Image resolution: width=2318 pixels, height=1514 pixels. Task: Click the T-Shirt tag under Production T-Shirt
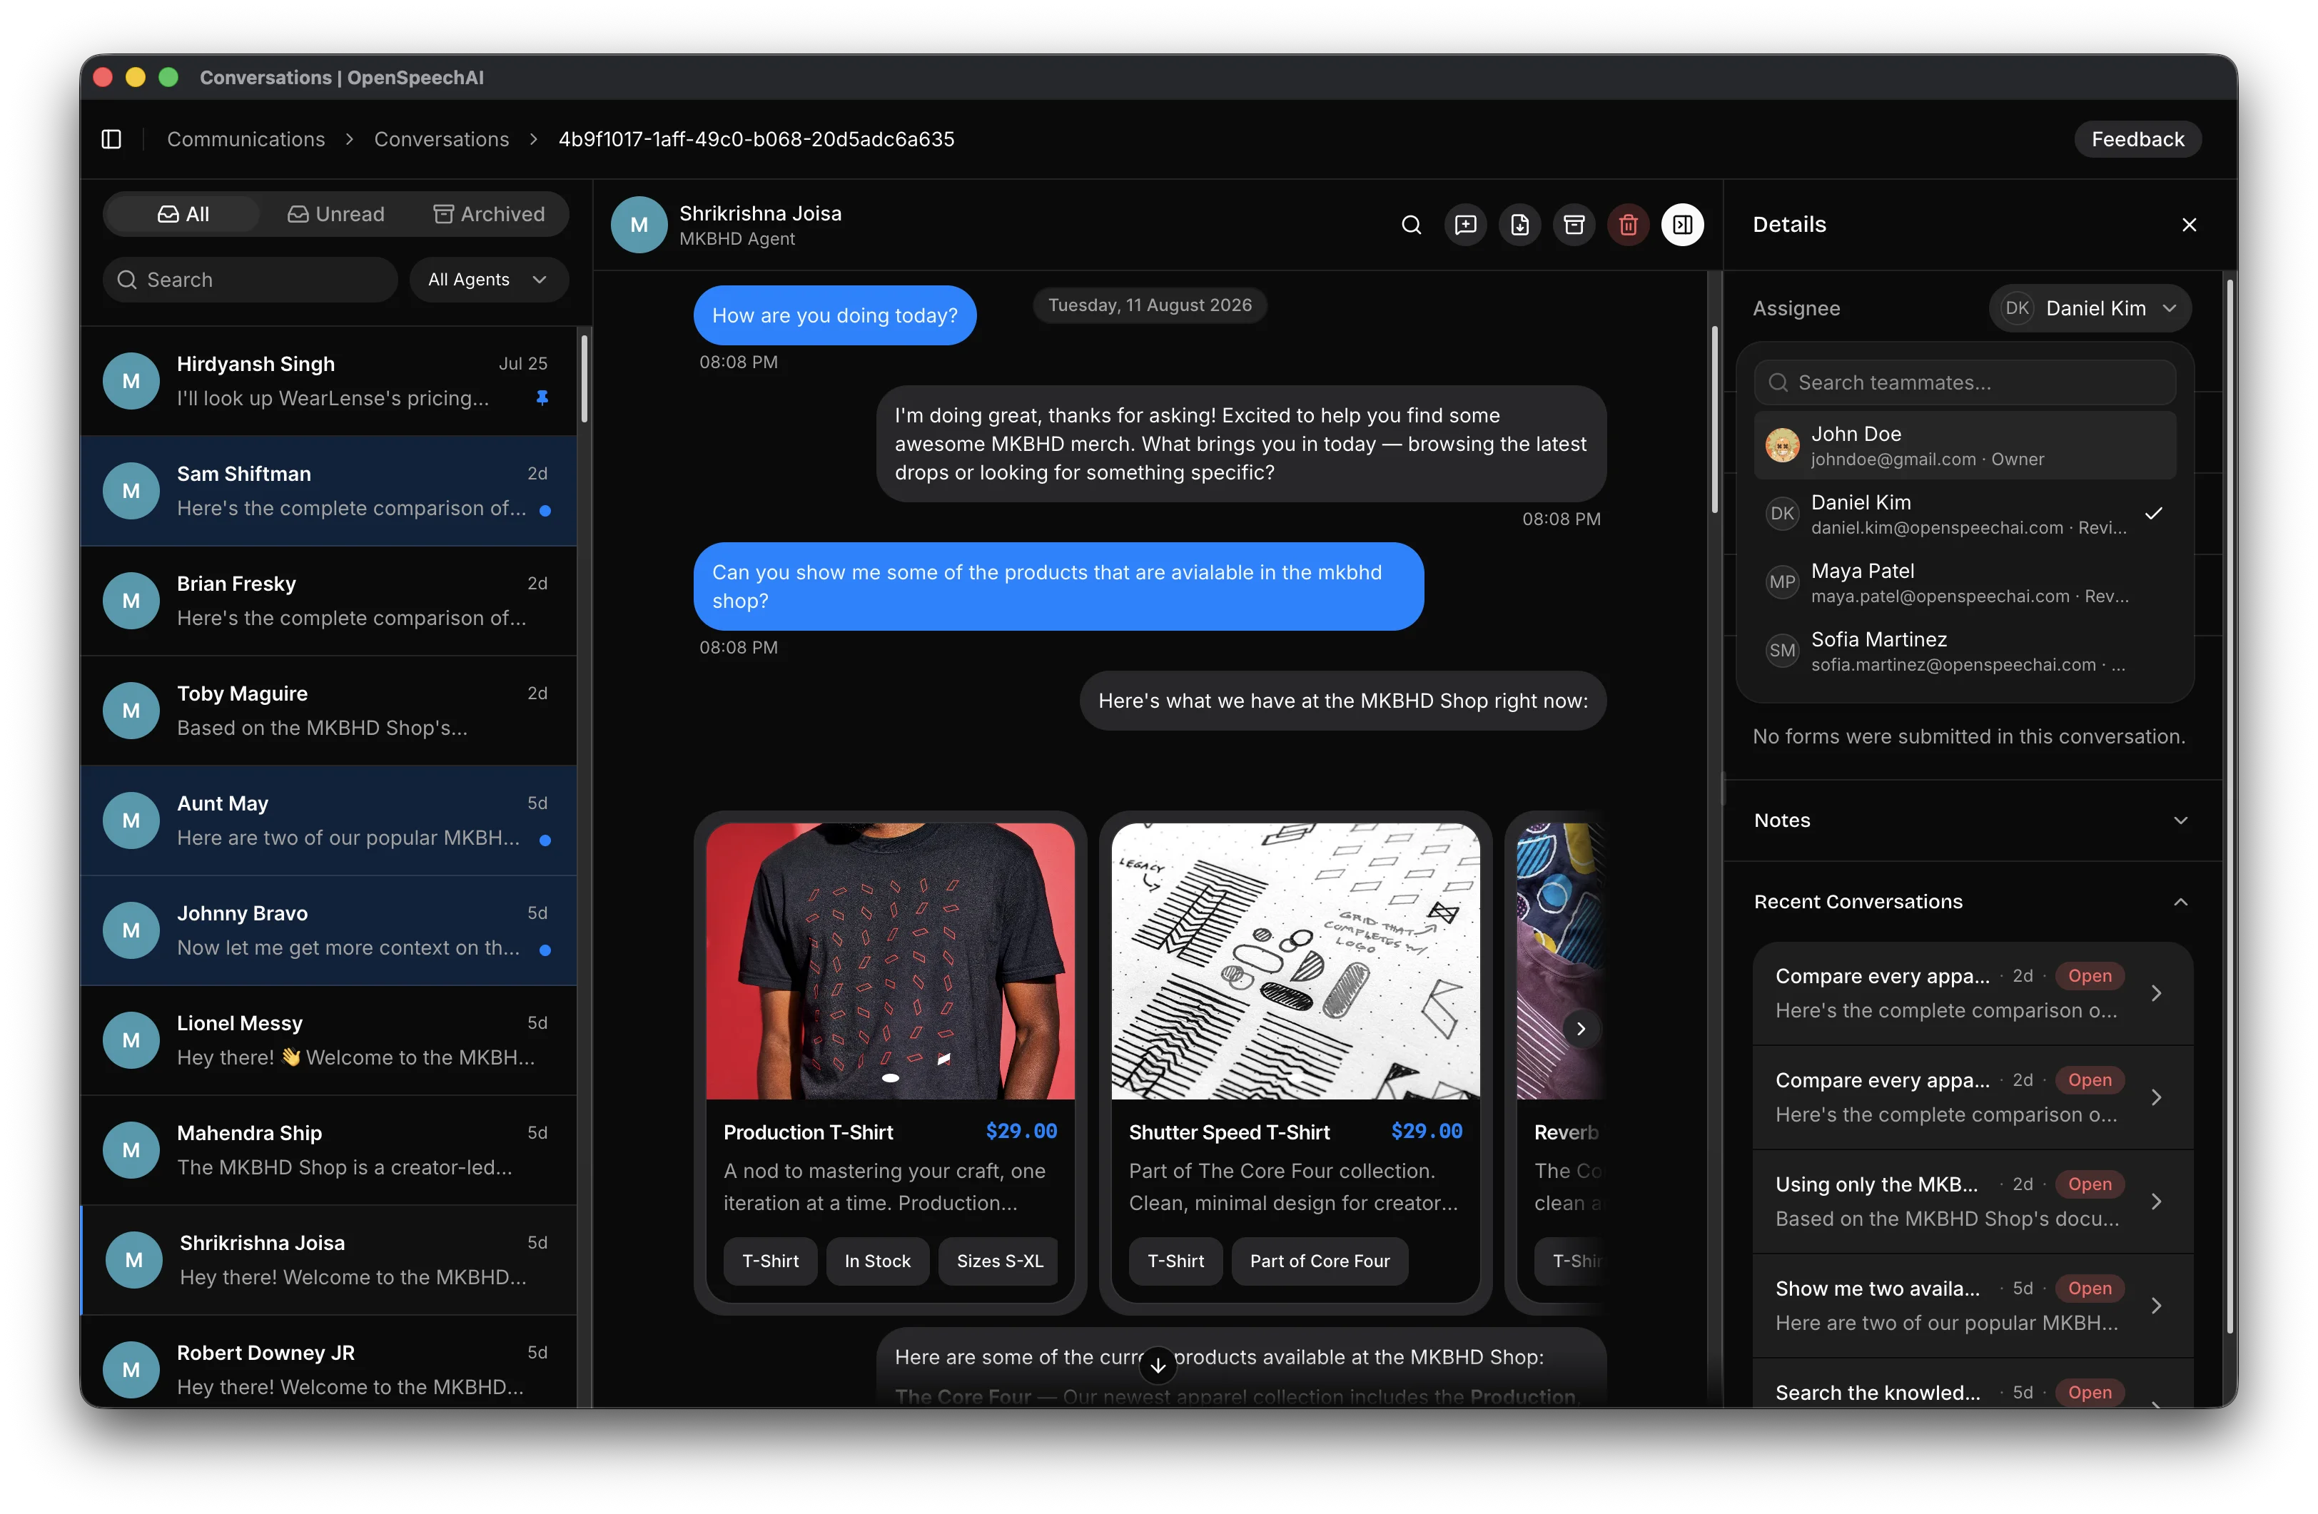770,1261
